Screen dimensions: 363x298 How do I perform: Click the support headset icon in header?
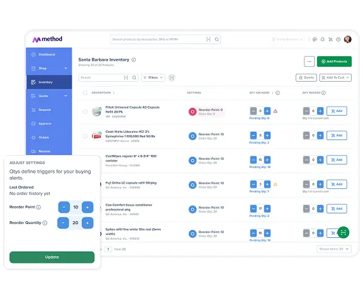point(315,39)
